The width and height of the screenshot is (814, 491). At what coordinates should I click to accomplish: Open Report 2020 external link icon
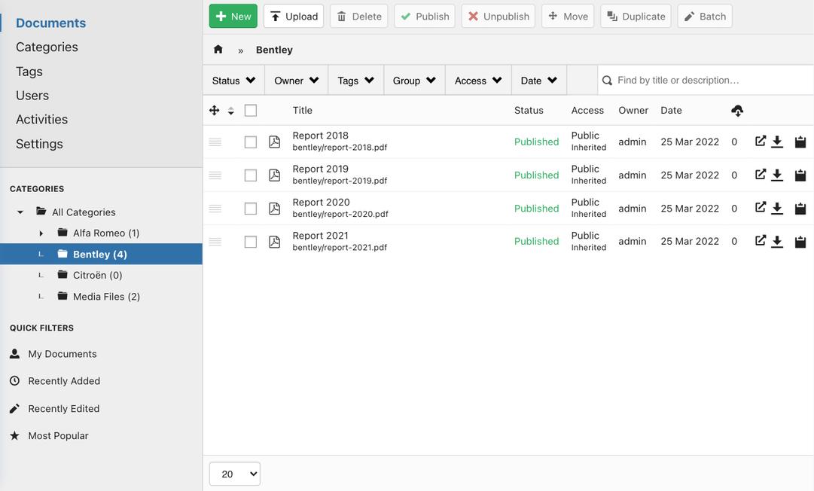[x=760, y=208]
